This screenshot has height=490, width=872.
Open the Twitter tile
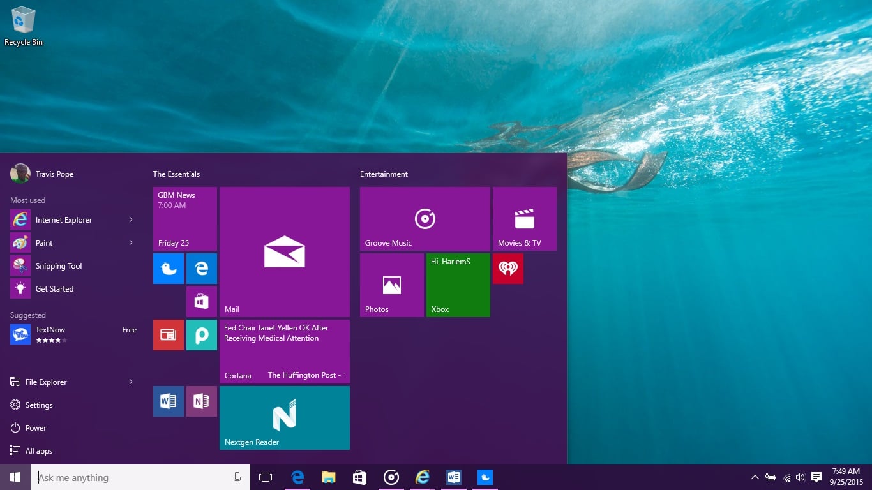point(168,268)
